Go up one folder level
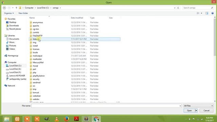This screenshot has height=122, width=217. pyautogui.click(x=16, y=8)
